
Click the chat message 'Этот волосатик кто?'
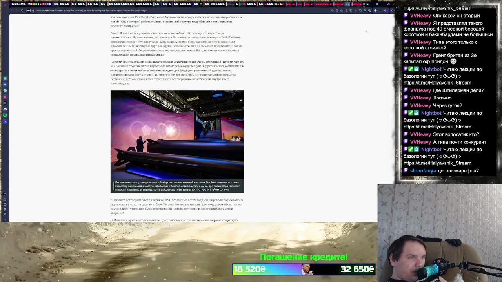point(456,134)
